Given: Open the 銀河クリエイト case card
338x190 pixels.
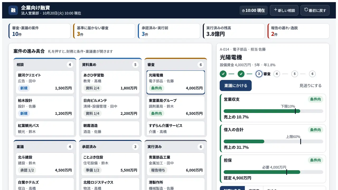Looking at the screenshot, I should 45,82.
